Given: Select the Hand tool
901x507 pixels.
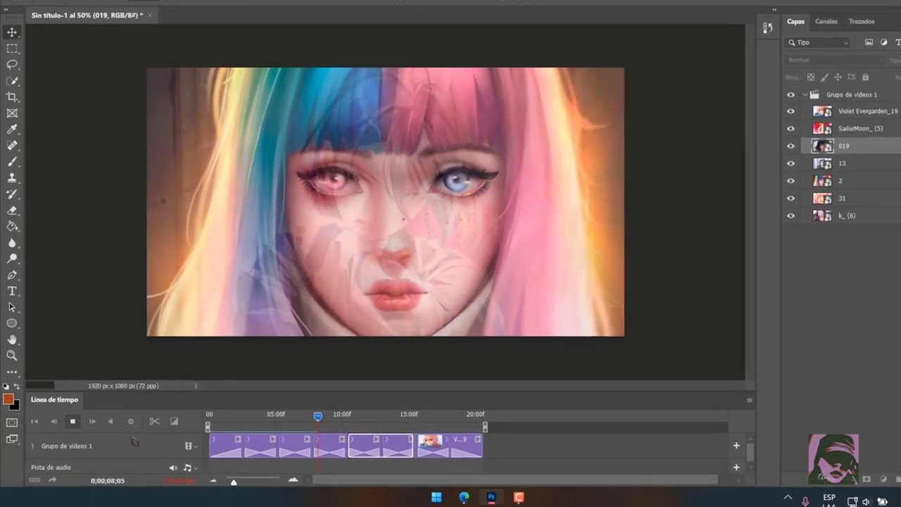Looking at the screenshot, I should (12, 340).
